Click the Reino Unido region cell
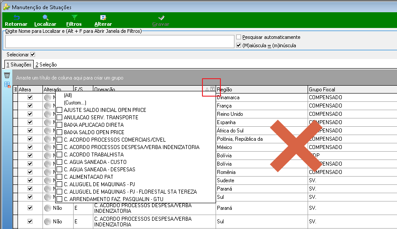Viewport: 397px width, 229px height. (262, 114)
